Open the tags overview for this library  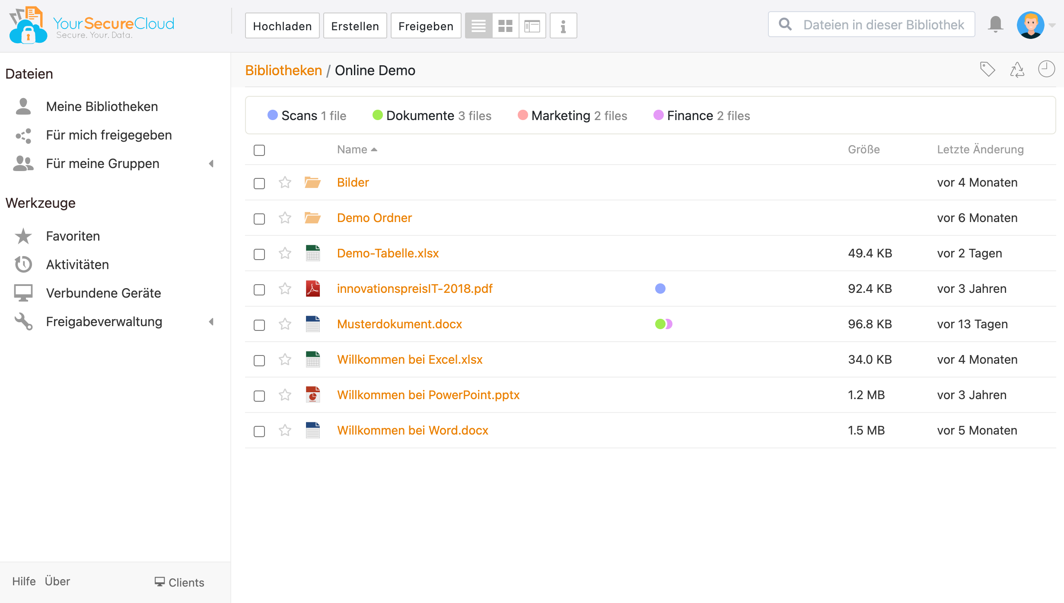[988, 69]
